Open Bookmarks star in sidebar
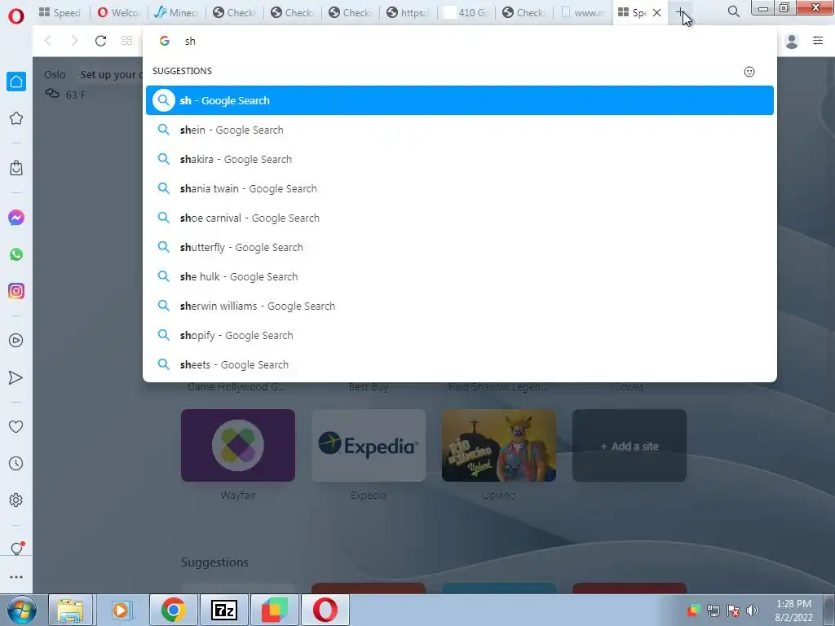The height and width of the screenshot is (626, 835). 16,118
